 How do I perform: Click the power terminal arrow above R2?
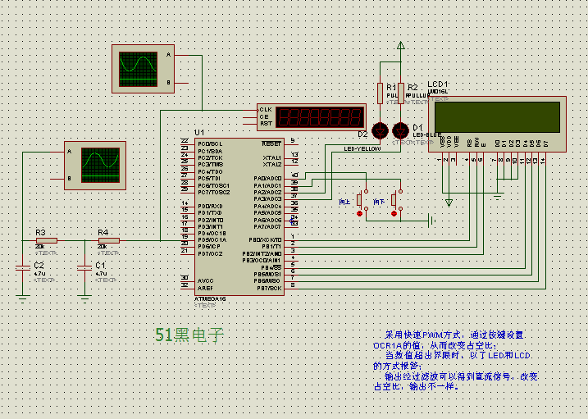(401, 45)
